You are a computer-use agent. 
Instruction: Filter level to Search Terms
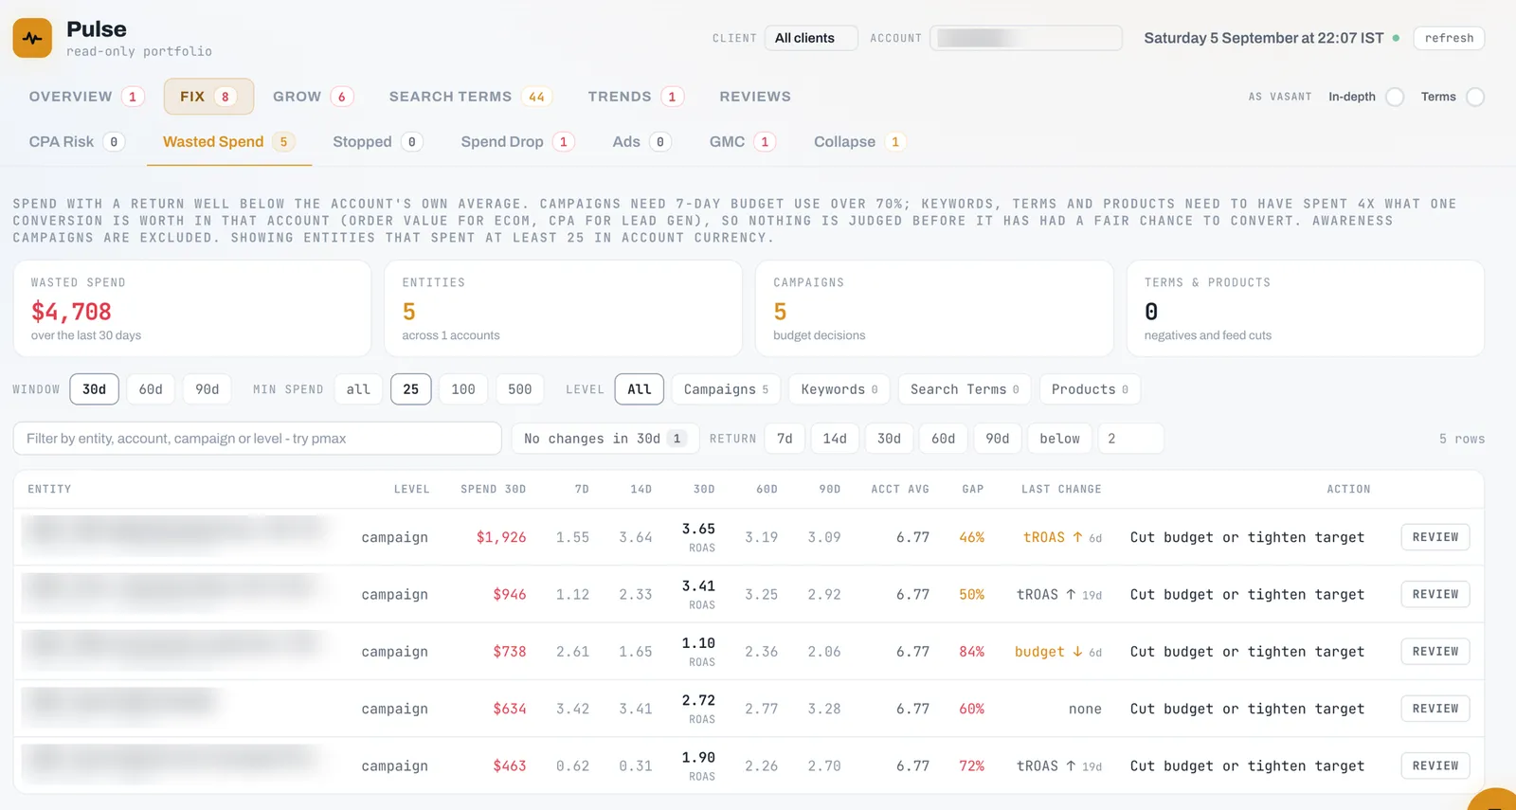(965, 389)
